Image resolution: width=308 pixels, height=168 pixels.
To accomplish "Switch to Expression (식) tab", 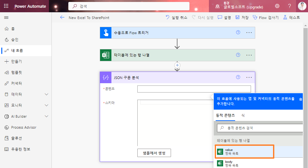I will click(x=243, y=115).
